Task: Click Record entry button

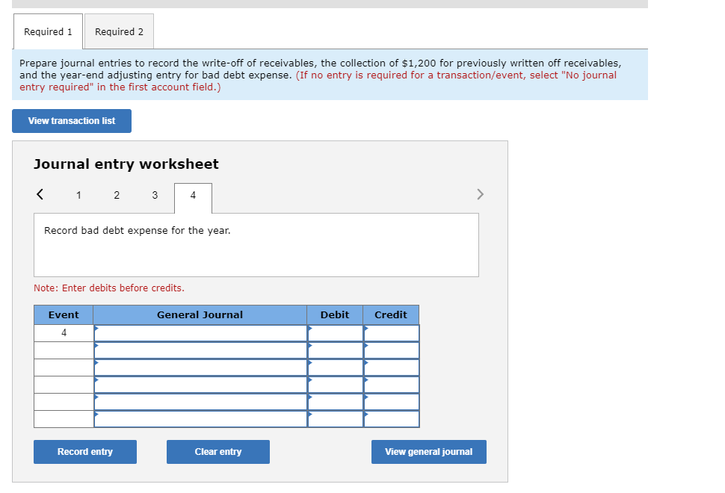Action: pyautogui.click(x=85, y=452)
